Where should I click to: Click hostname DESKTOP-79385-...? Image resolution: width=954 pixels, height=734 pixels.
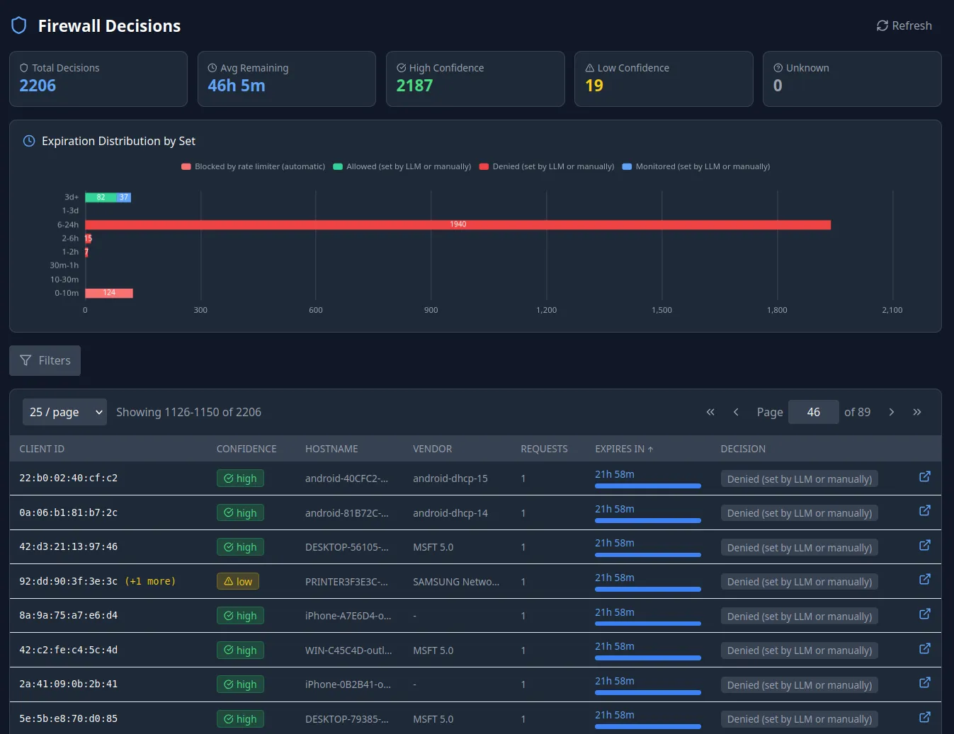coord(346,719)
